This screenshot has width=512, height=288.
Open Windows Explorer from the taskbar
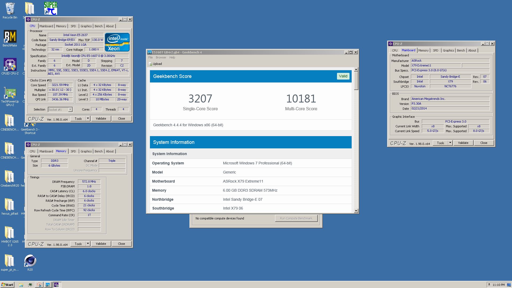(21, 285)
